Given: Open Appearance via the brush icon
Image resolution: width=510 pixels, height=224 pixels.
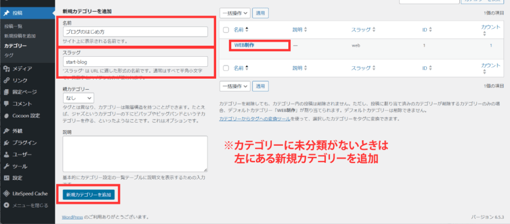Looking at the screenshot, I should 6,131.
